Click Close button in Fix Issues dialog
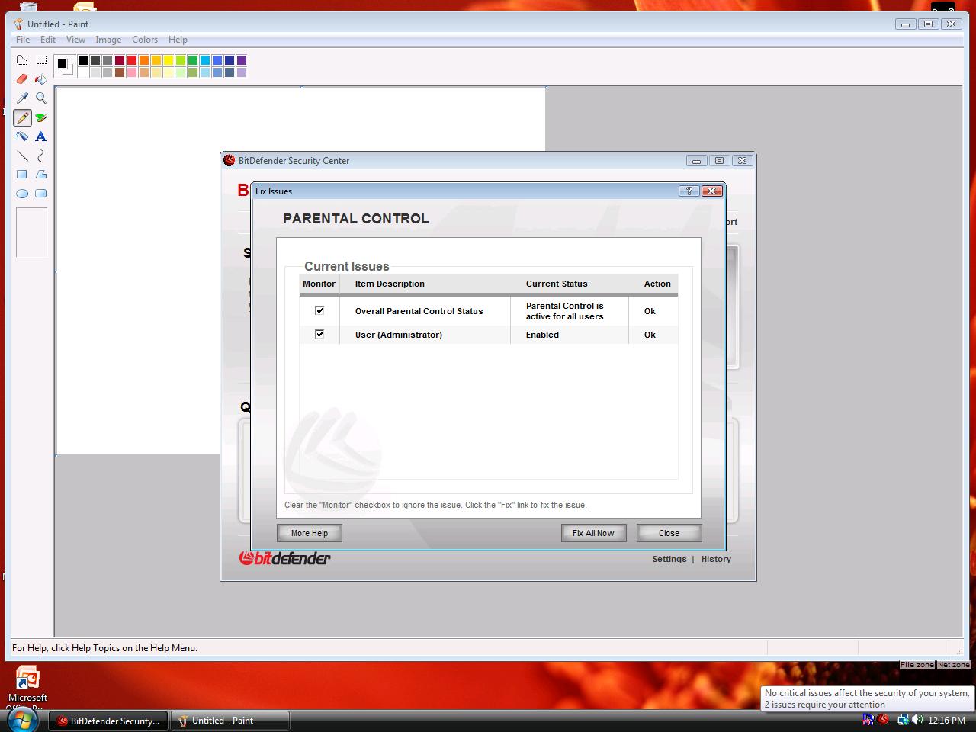Screen dimensions: 976x732 (x=669, y=533)
